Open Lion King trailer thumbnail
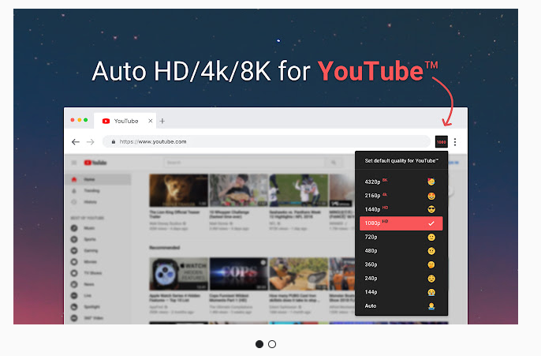This screenshot has width=541, height=356. 178,190
